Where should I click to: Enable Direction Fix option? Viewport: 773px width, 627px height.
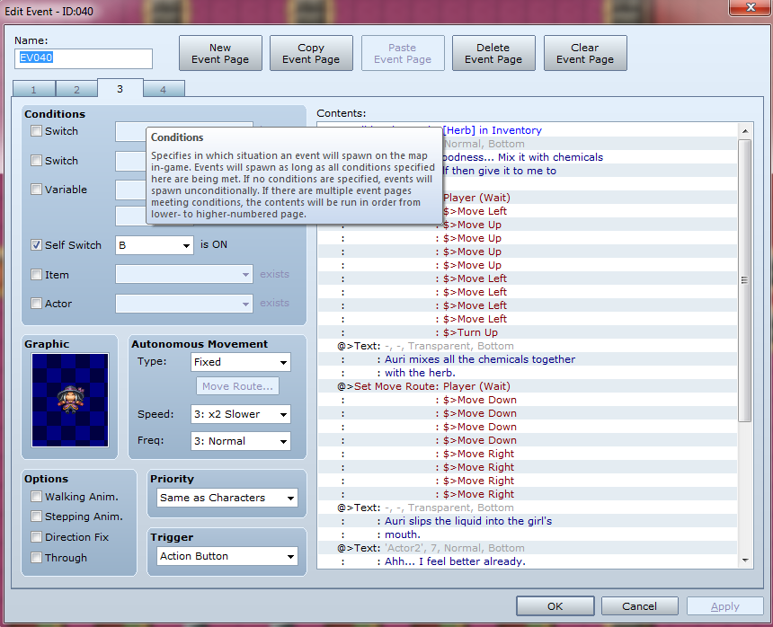(37, 537)
